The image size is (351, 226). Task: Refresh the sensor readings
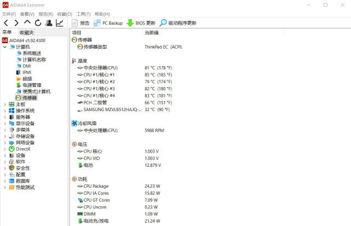point(38,22)
